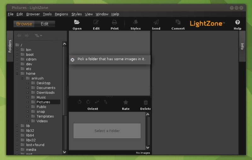Click the Print icon in toolbar
This screenshot has width=252, height=160.
[x=114, y=22]
